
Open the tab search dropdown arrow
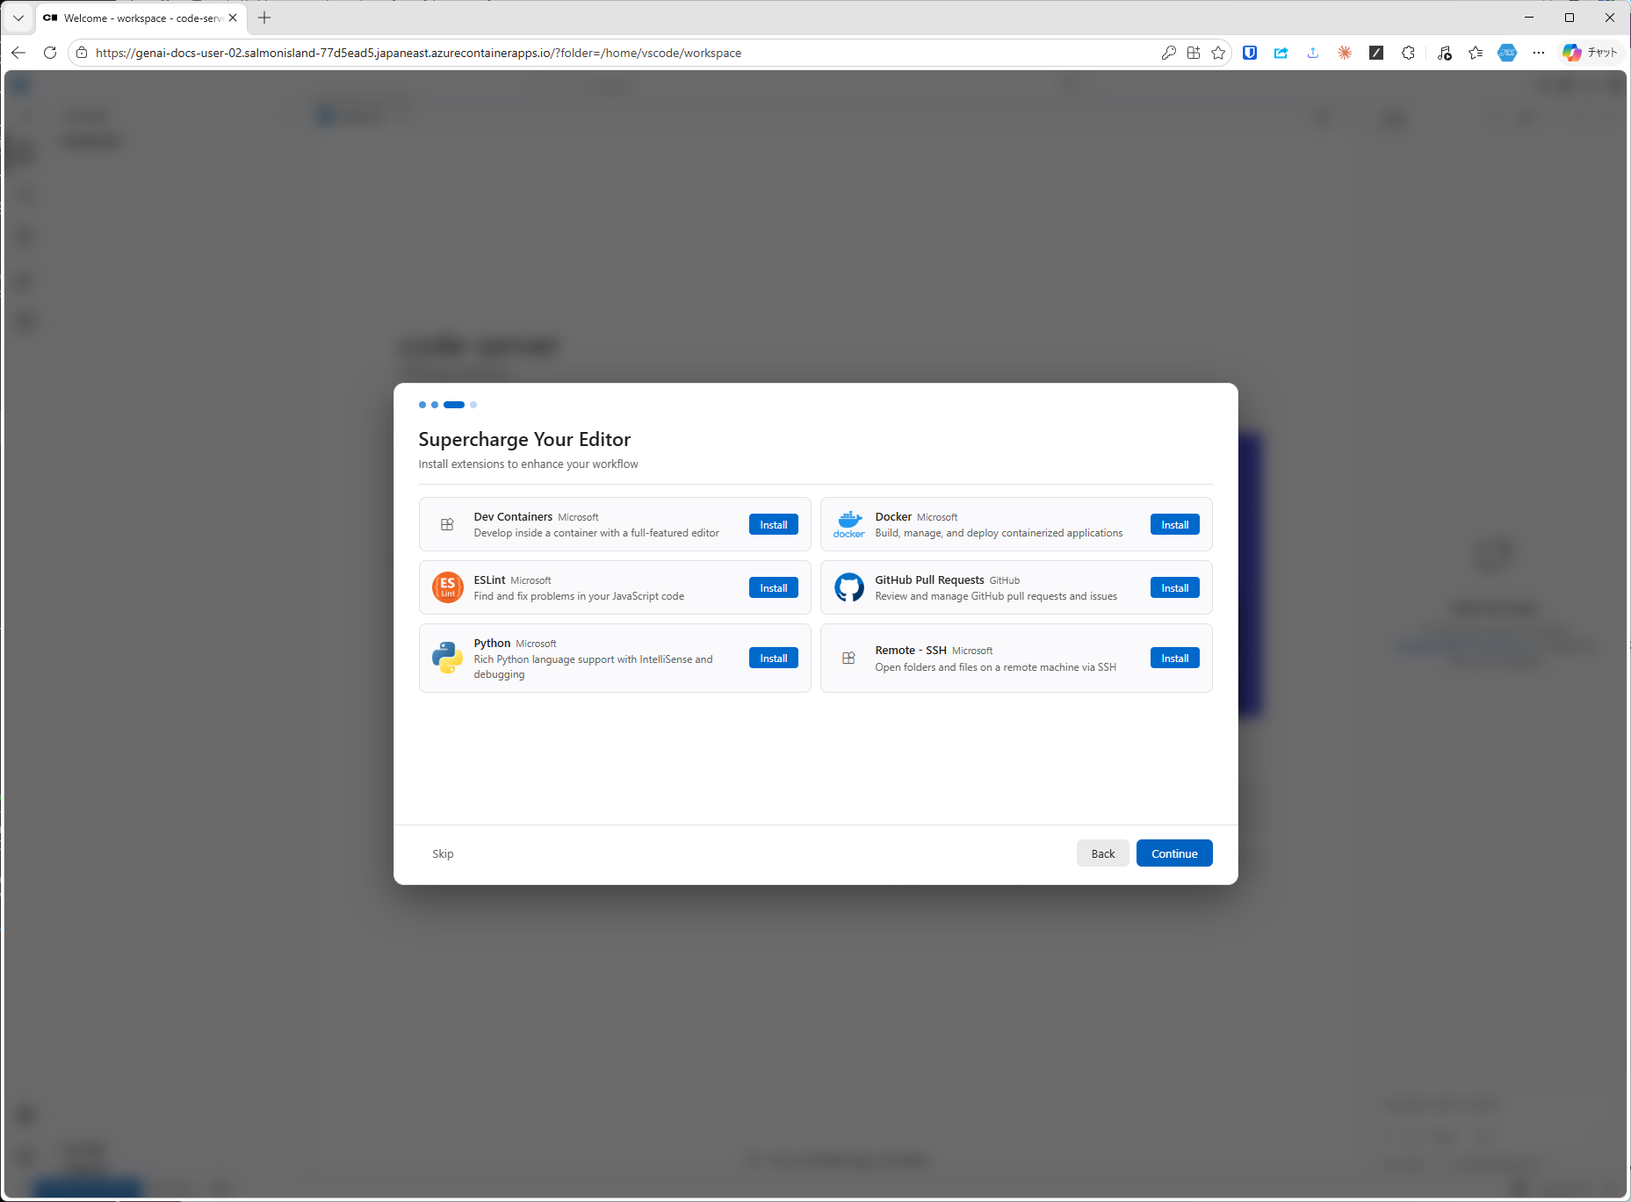18,18
